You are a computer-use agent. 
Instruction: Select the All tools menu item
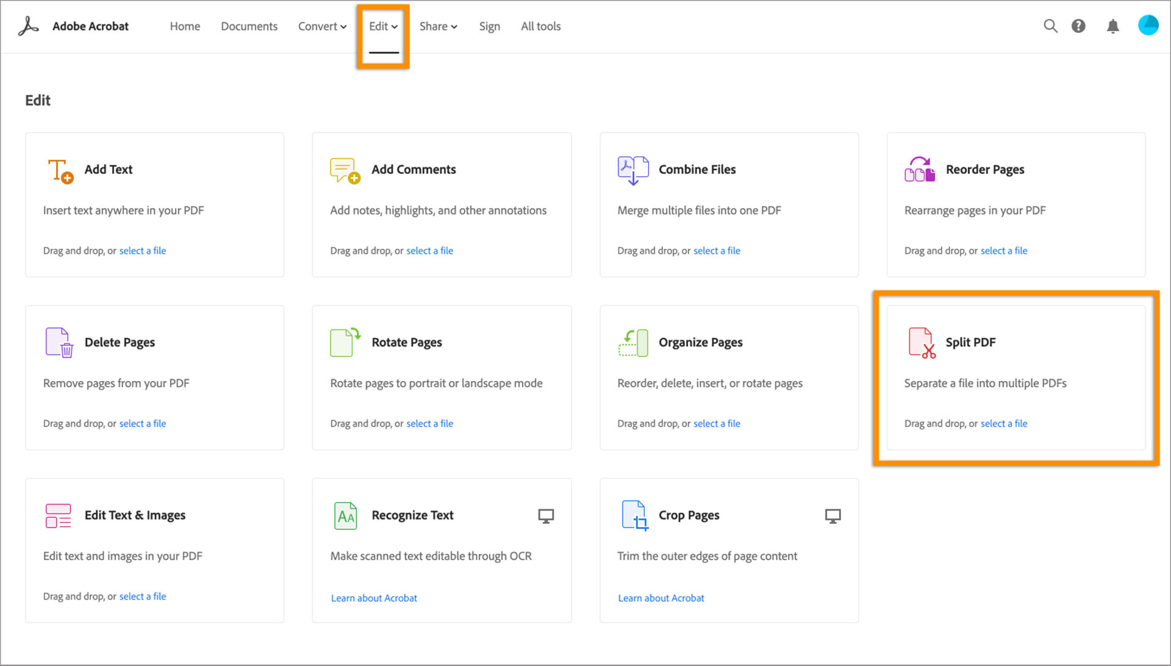[x=540, y=26]
